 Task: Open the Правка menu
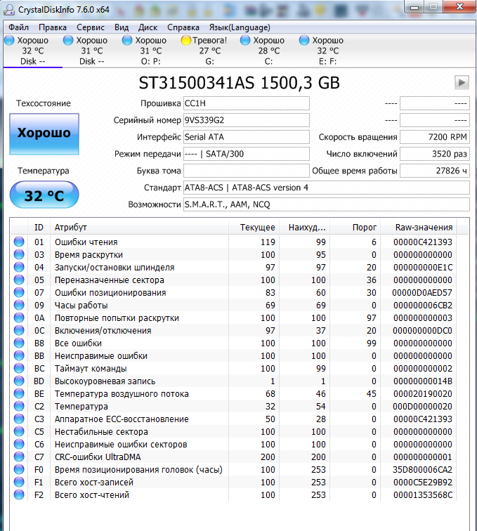click(x=53, y=27)
